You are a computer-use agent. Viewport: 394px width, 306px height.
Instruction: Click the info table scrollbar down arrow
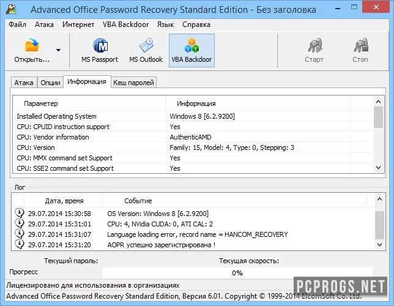point(379,168)
